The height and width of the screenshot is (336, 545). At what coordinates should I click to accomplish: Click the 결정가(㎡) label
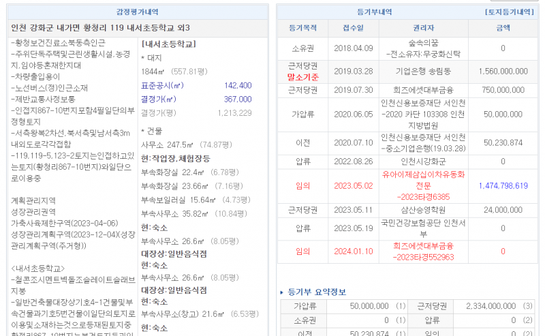click(x=162, y=99)
